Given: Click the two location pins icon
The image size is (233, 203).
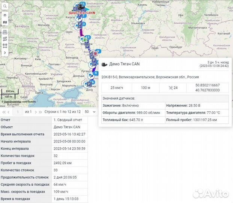Looking at the screenshot, I should click(x=5, y=45).
